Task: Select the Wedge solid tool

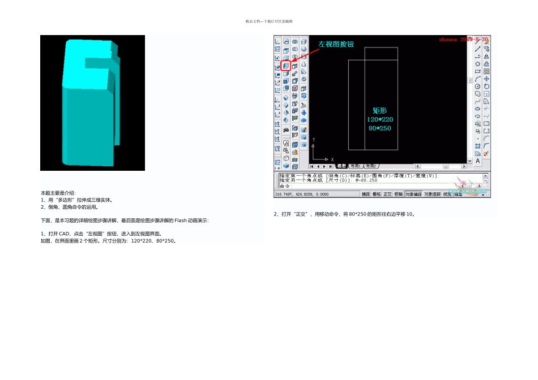Action: (304, 72)
